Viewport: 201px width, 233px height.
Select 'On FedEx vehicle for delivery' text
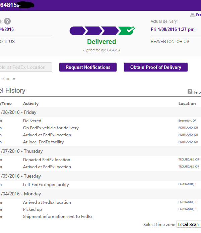click(x=51, y=128)
